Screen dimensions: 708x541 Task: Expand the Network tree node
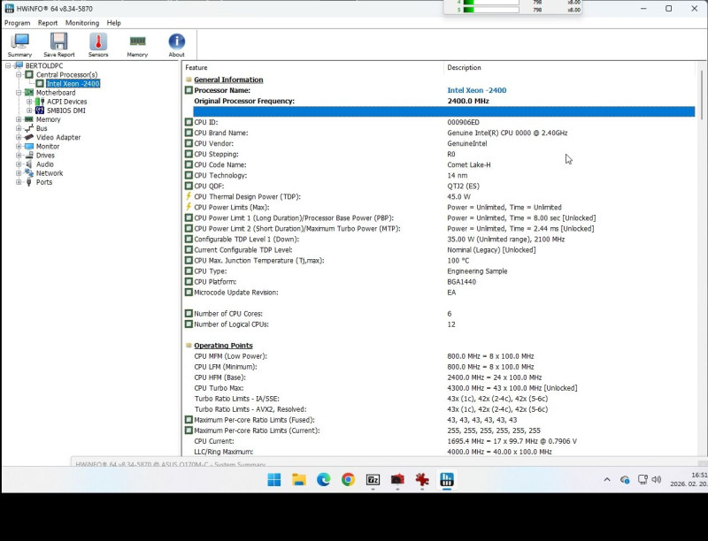[19, 173]
